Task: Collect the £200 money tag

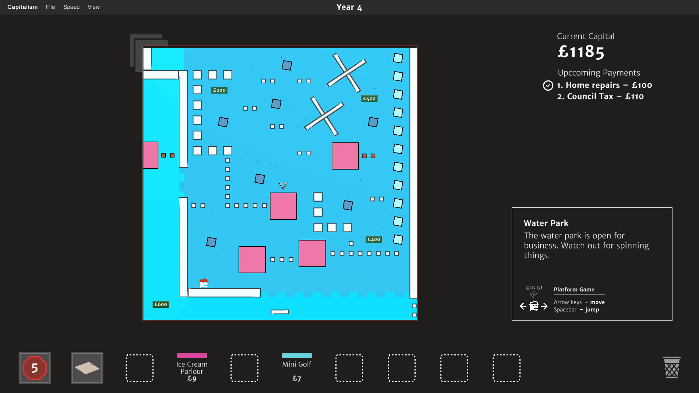Action: coord(219,90)
